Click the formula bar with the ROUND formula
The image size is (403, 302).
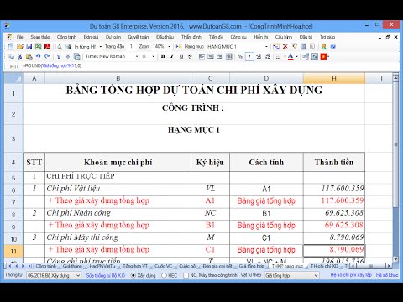click(x=210, y=66)
